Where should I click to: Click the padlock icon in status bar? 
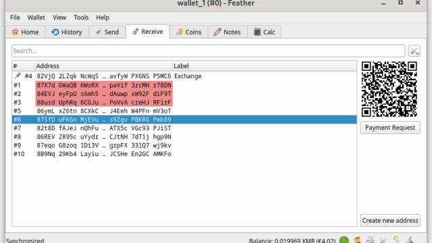click(370, 240)
